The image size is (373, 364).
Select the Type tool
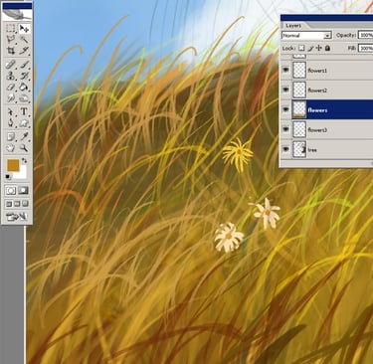click(24, 111)
